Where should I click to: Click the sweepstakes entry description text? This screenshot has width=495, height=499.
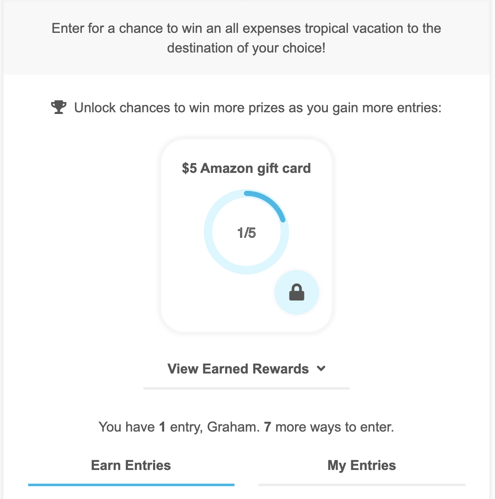click(x=246, y=38)
